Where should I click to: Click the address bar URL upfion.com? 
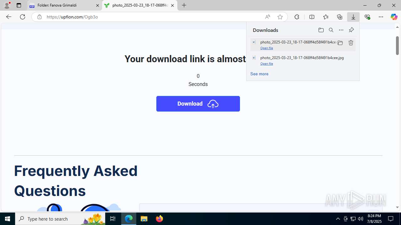pos(72,17)
